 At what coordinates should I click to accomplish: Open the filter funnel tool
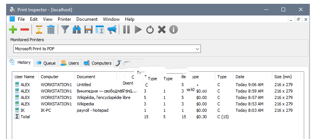click(x=65, y=30)
